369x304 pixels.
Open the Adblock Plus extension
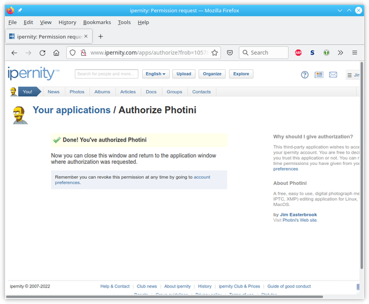[x=298, y=53]
